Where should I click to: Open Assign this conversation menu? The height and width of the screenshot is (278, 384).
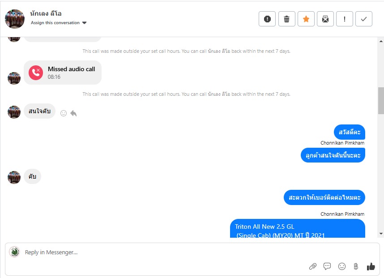tap(59, 23)
